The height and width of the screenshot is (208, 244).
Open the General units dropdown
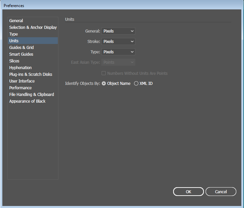118,31
